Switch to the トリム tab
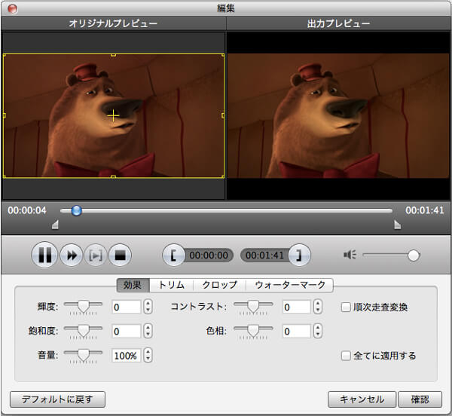 click(172, 285)
